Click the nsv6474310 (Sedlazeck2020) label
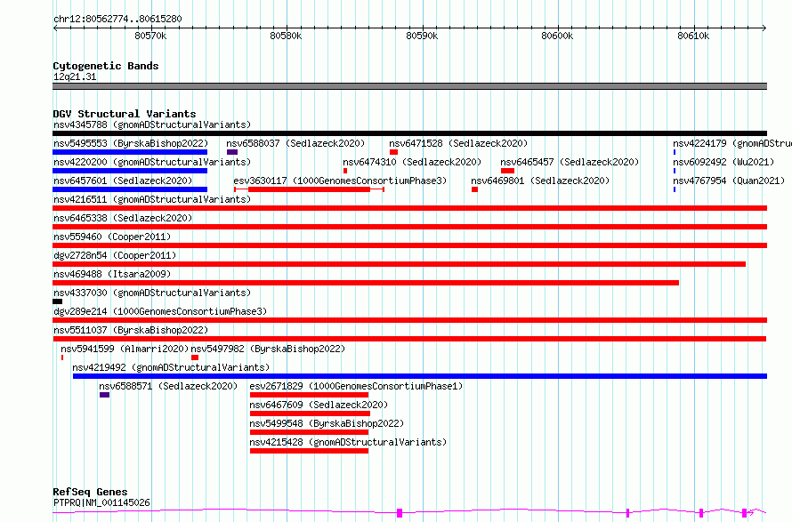The image size is (792, 522). [412, 162]
